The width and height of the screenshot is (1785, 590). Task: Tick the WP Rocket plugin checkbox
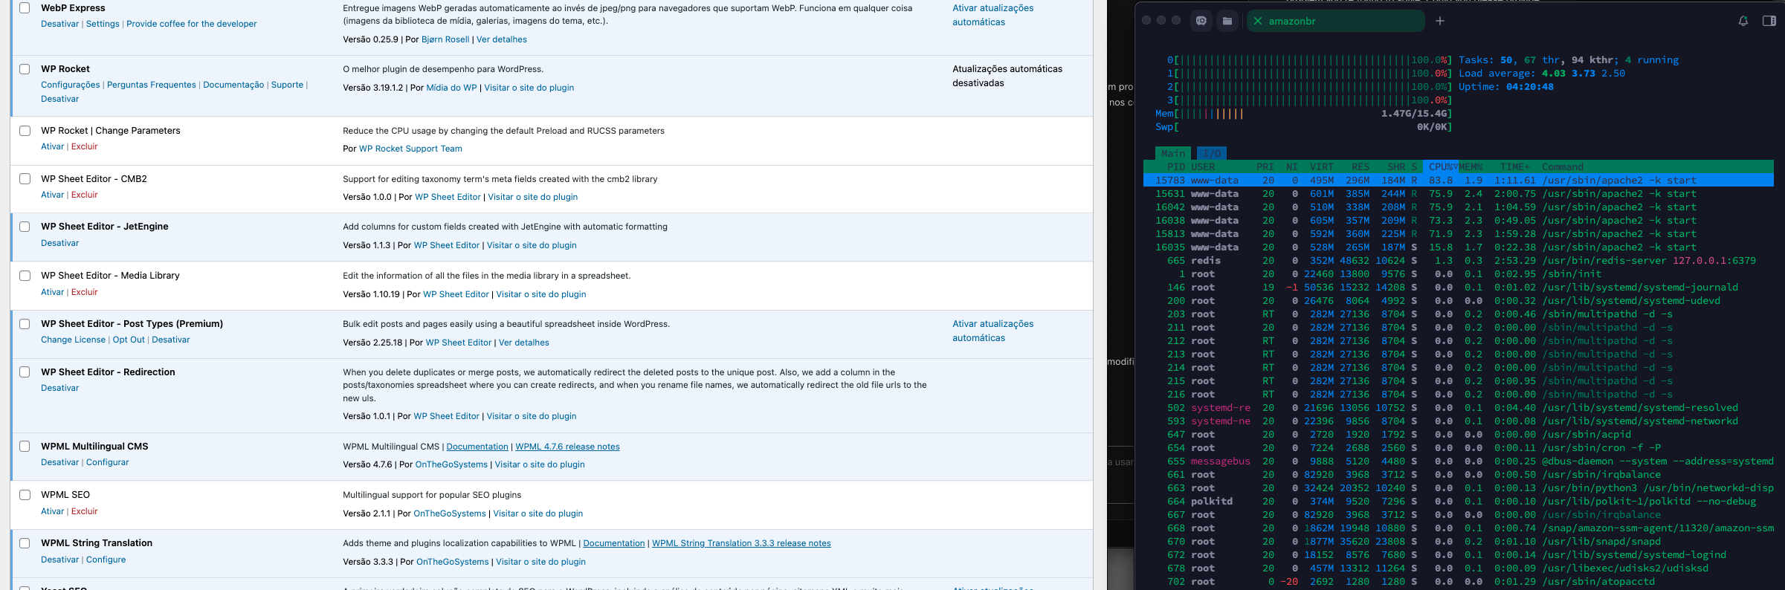[25, 69]
